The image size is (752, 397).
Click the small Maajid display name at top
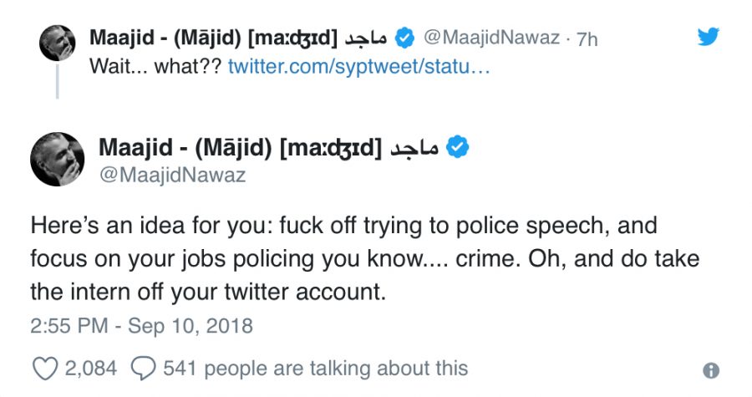(213, 38)
